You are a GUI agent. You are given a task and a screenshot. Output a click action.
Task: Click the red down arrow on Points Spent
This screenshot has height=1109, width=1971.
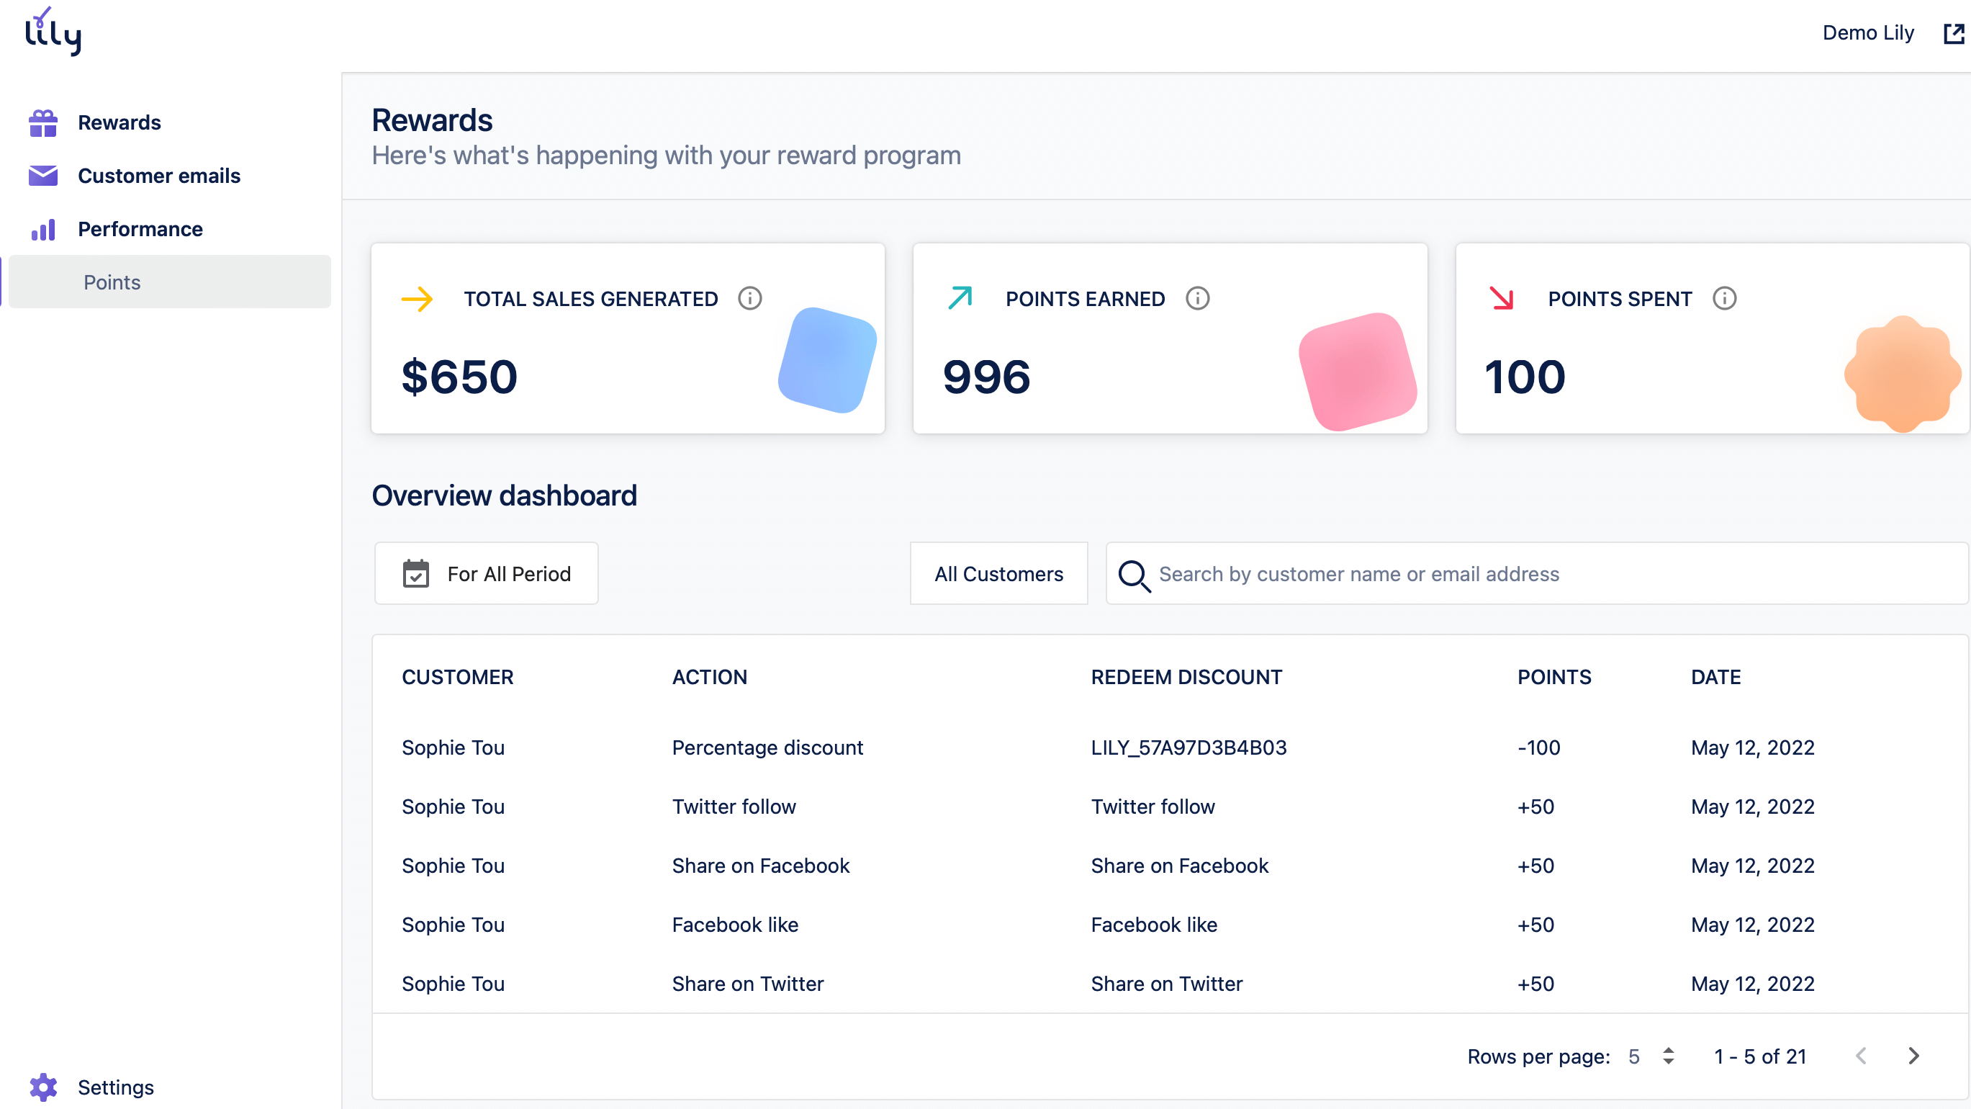1502,297
